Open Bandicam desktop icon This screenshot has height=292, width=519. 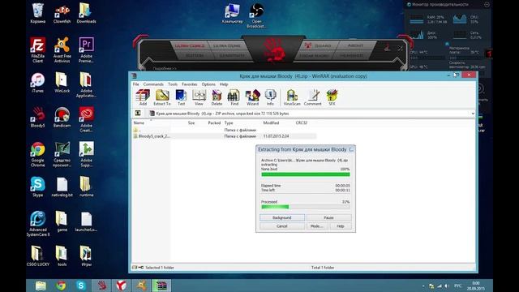[x=62, y=117]
